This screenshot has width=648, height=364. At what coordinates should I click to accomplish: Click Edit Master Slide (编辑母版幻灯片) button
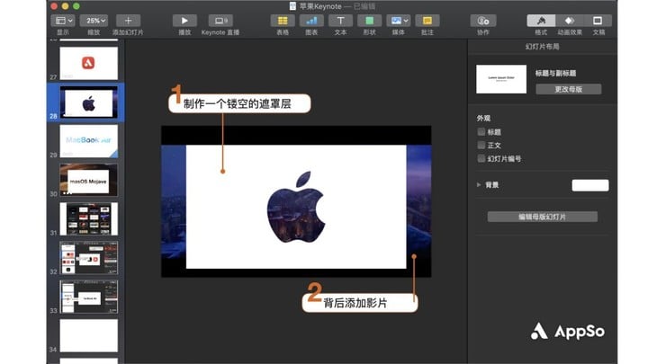(542, 217)
